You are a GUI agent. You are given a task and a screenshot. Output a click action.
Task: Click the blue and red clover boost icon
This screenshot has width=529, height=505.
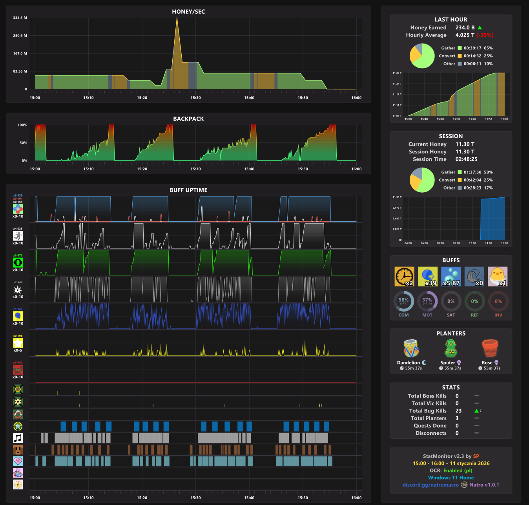coord(18,209)
